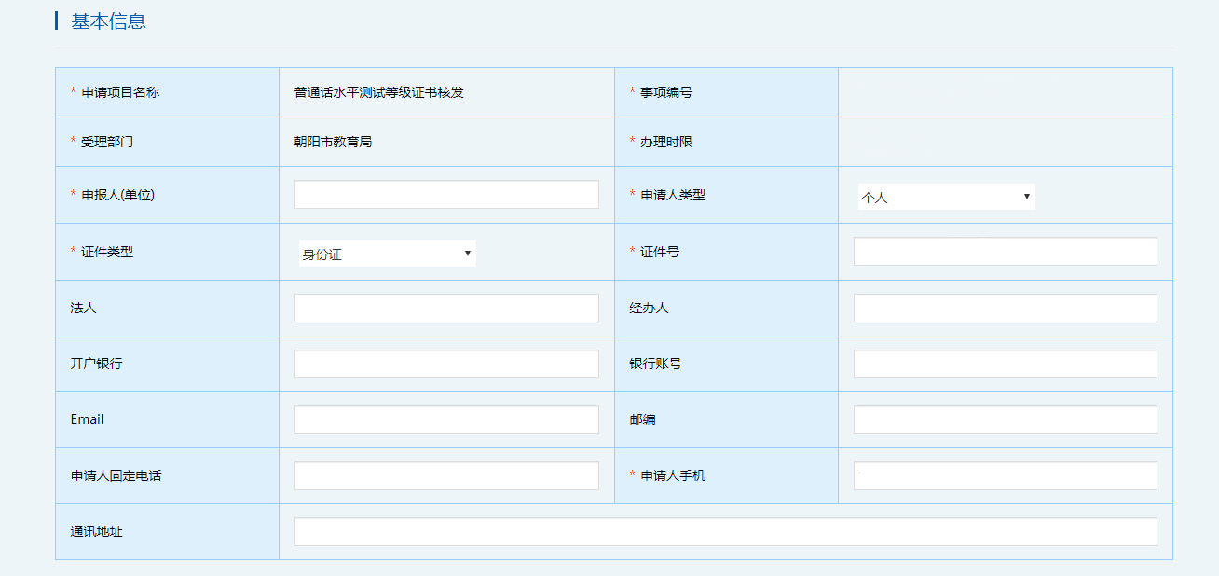Click the 普通话水平测试等级证书核发 project name text
The height and width of the screenshot is (576, 1219).
pyautogui.click(x=378, y=92)
